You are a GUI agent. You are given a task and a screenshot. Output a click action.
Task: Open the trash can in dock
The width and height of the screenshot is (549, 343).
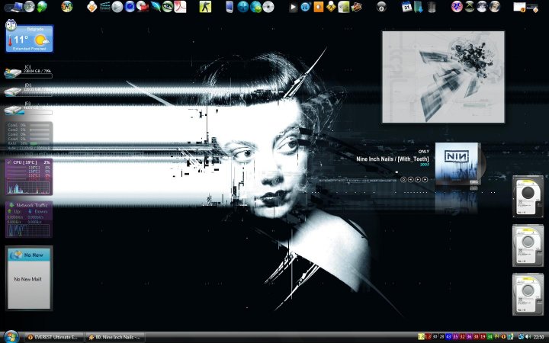click(x=432, y=7)
